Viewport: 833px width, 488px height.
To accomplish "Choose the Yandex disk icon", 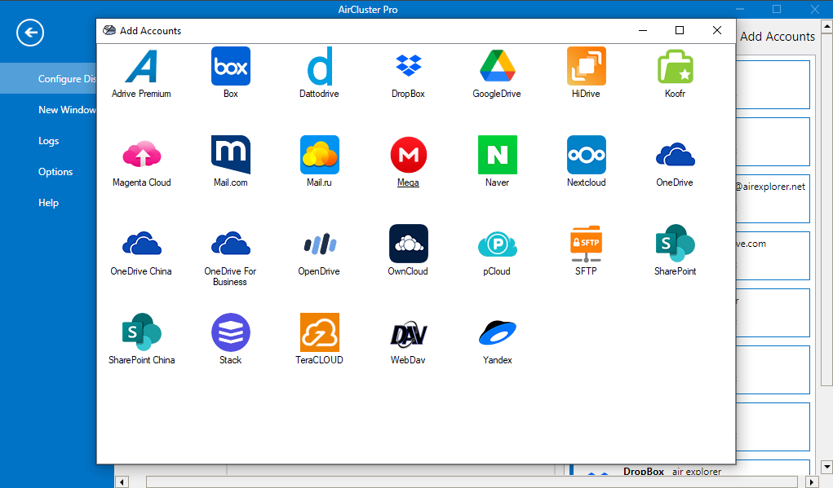I will (497, 333).
